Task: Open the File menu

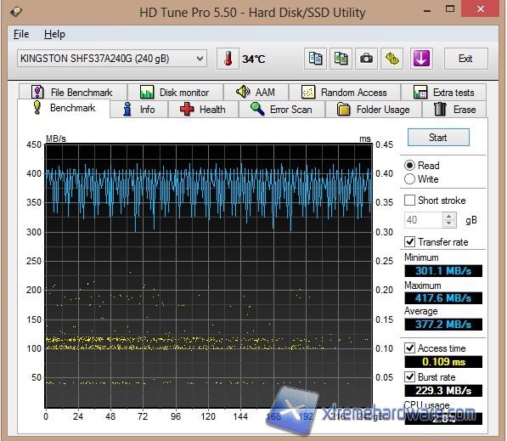Action: [x=21, y=34]
